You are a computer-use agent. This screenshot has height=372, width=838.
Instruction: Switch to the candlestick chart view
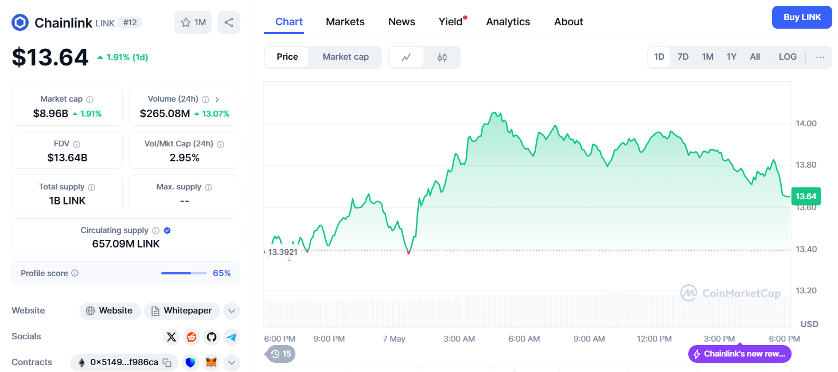click(x=442, y=57)
